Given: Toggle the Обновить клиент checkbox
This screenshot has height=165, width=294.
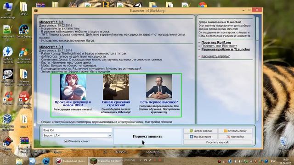Looking at the screenshot, I should click(66, 141).
